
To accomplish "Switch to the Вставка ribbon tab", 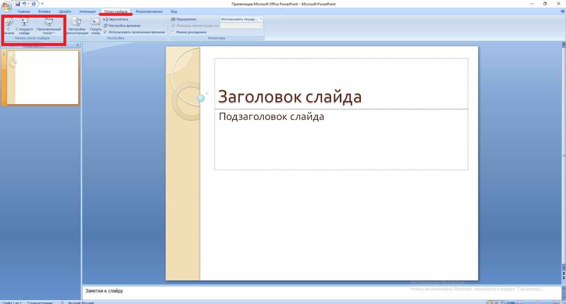I will click(44, 11).
